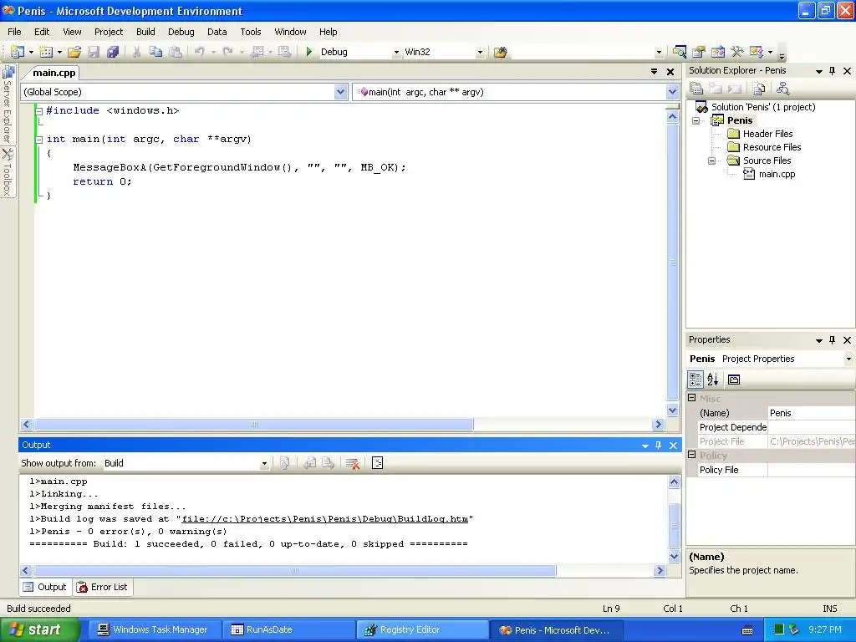
Task: Click the Navigate Backward icon
Action: pos(257,52)
